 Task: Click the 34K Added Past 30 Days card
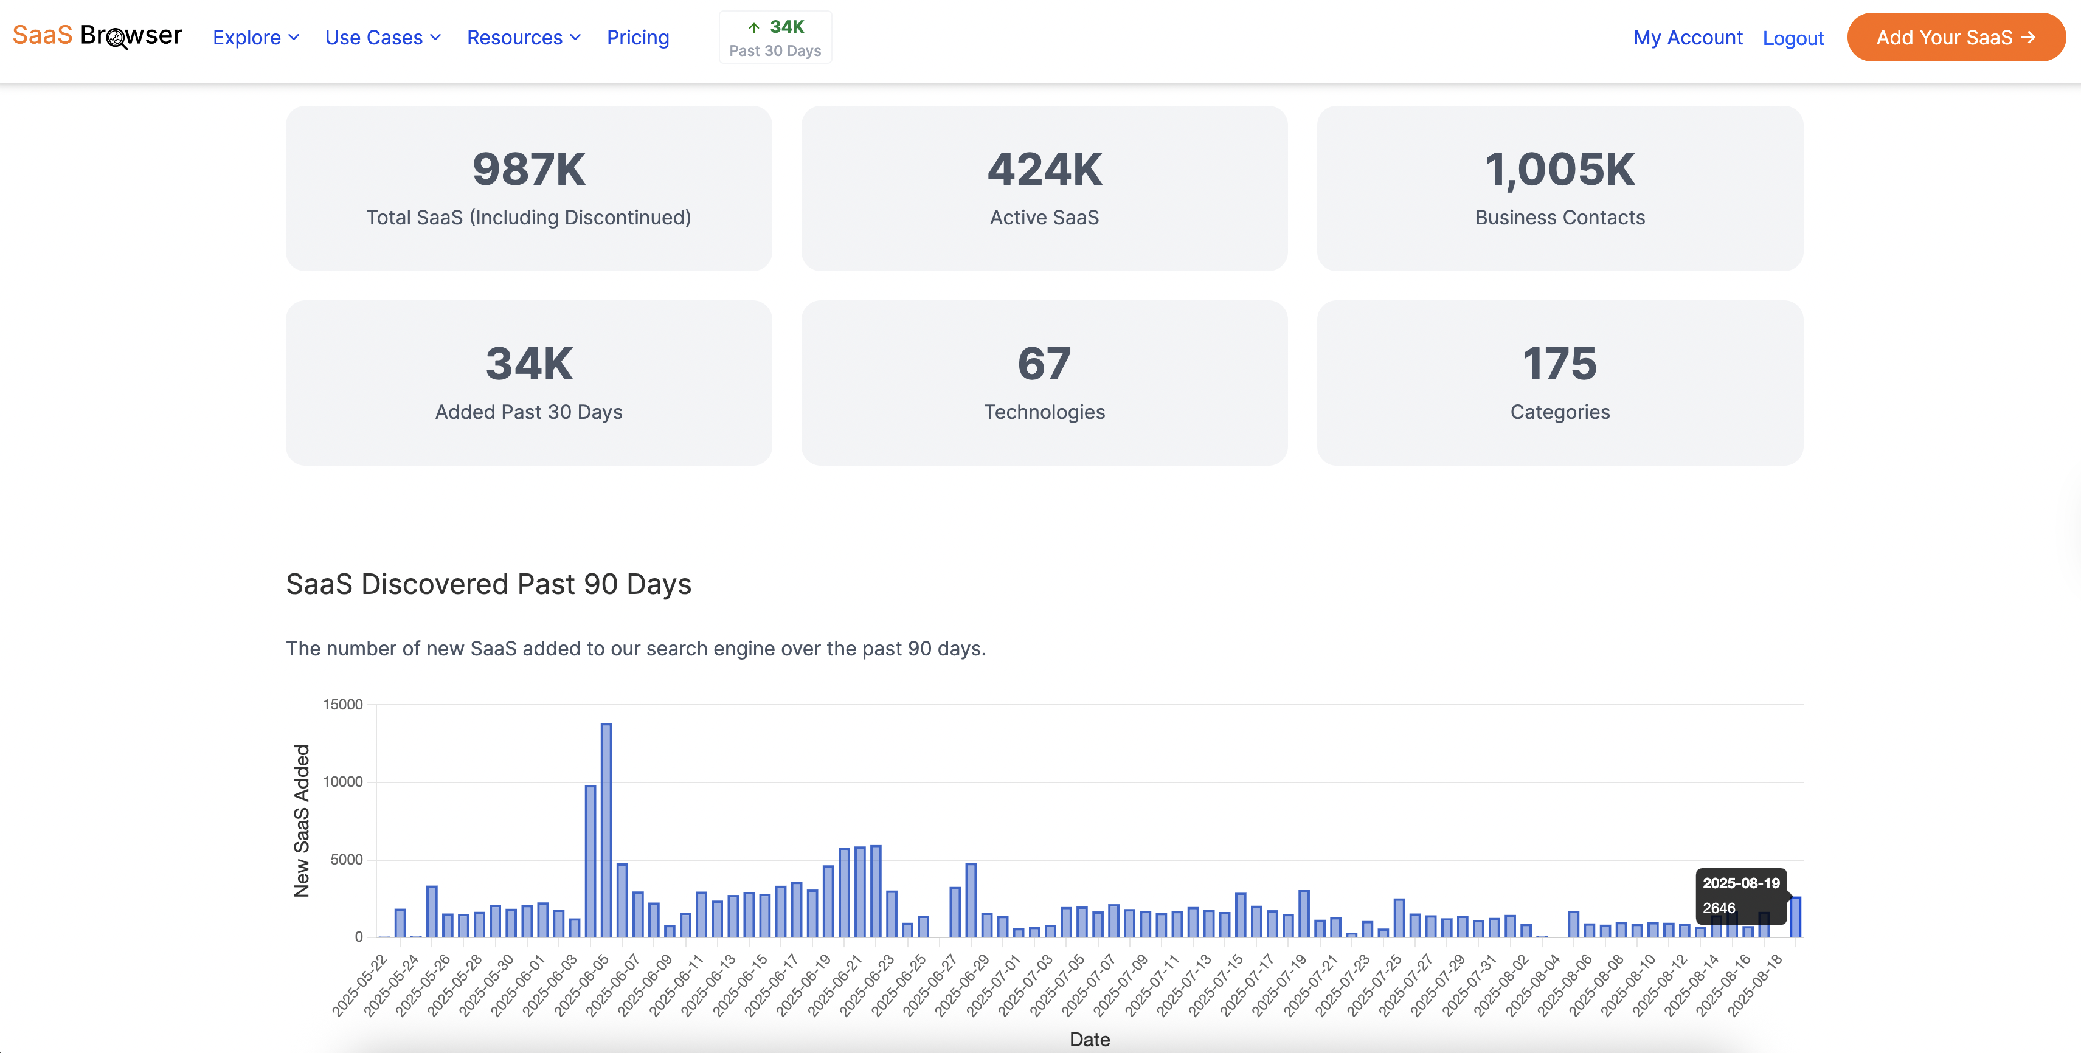click(x=528, y=382)
